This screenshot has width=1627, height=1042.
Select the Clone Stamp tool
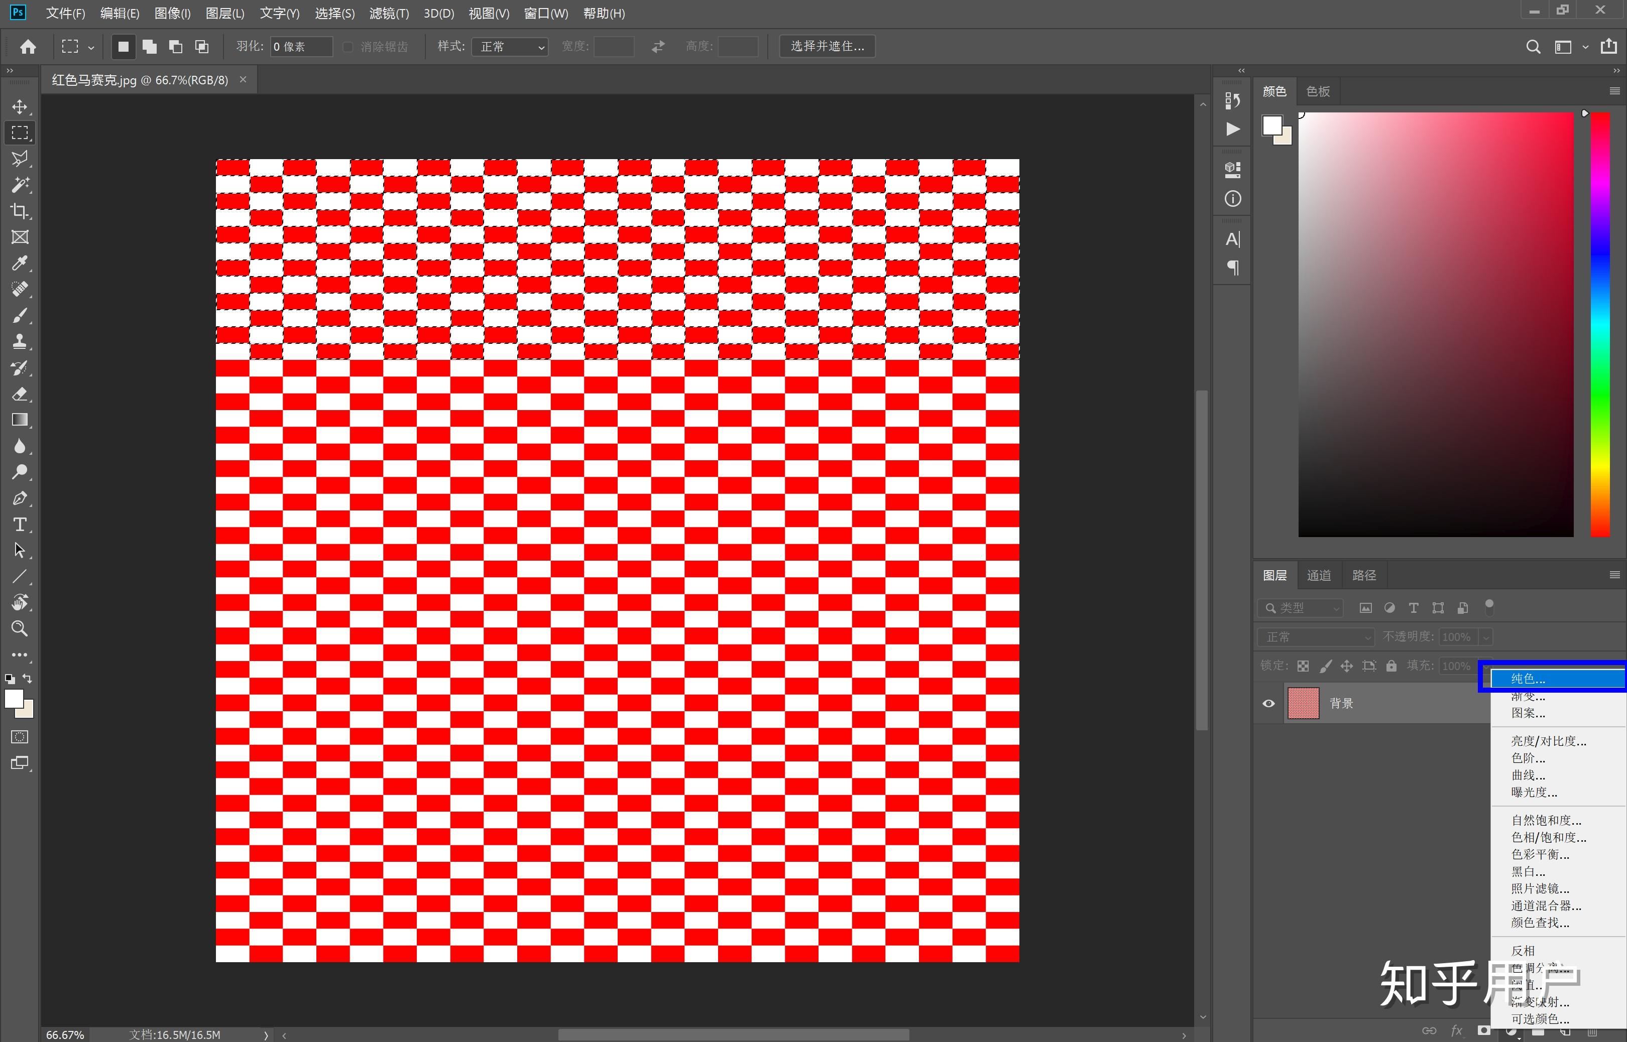coord(20,341)
